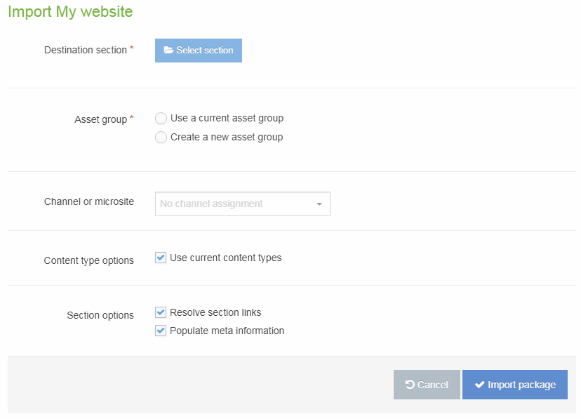Click the Cancel button
581x419 pixels.
427,384
